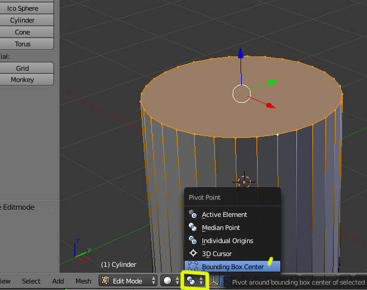Screen dimensions: 367x290
Task: Click the "Editmode" panel header text
Action: (x=18, y=207)
